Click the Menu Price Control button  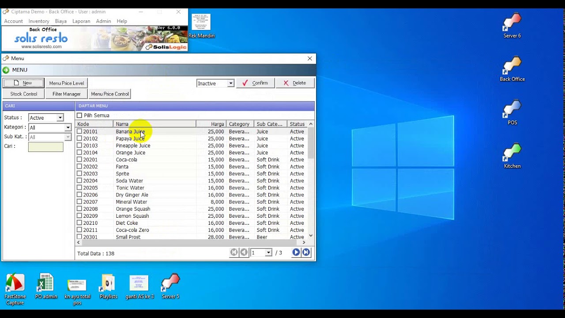(110, 94)
